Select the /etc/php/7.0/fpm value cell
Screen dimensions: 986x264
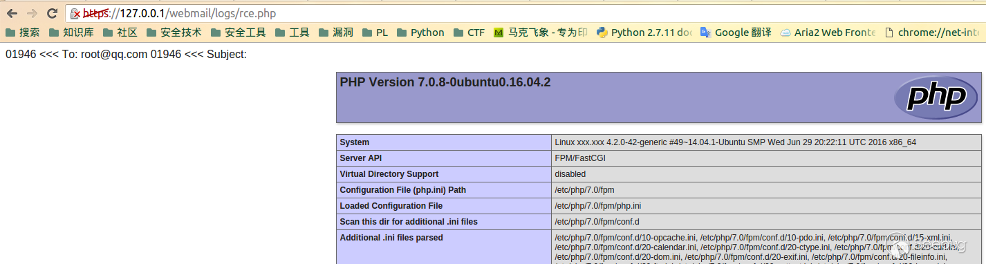pos(767,190)
